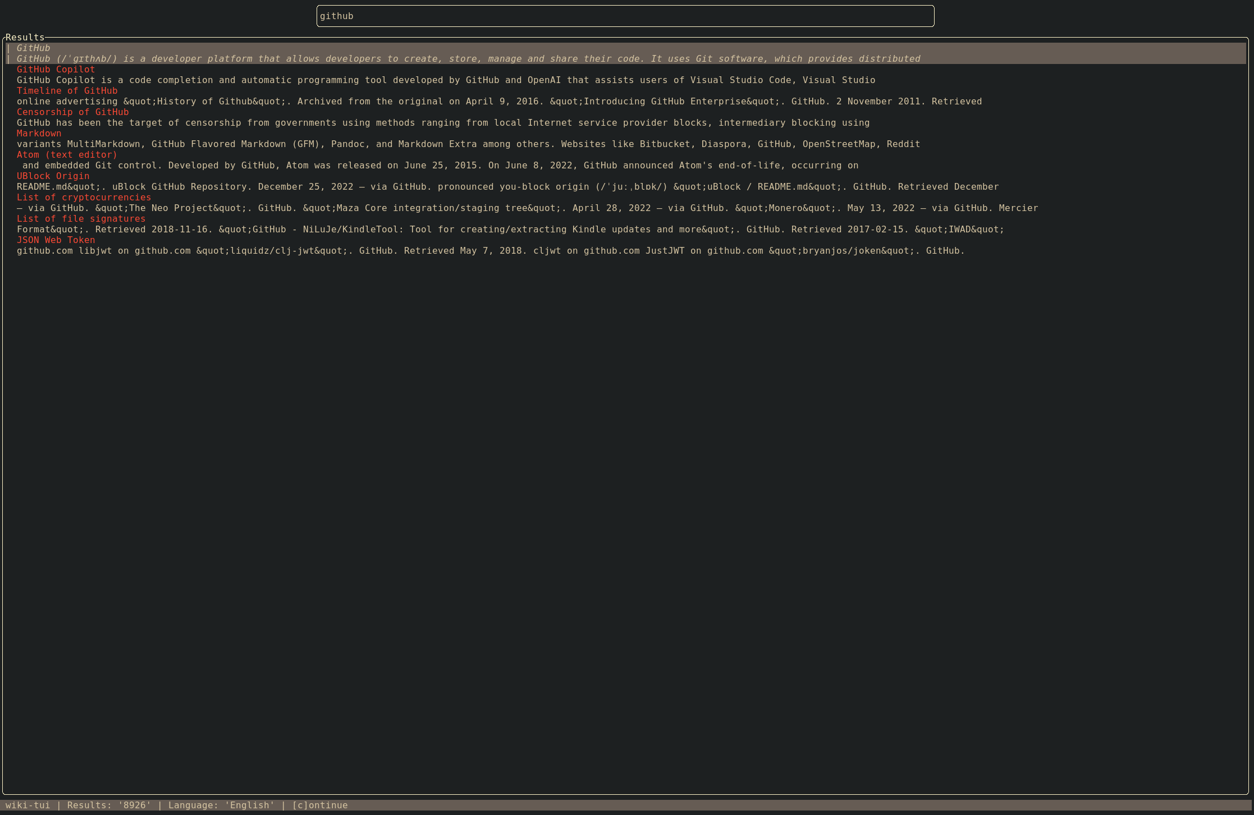Select the Censorship of GitHub result
This screenshot has height=815, width=1254.
point(72,112)
